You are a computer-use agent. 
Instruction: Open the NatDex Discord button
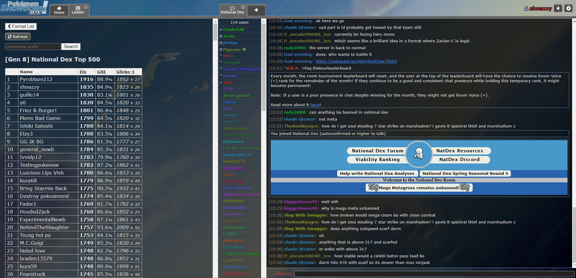click(x=460, y=160)
